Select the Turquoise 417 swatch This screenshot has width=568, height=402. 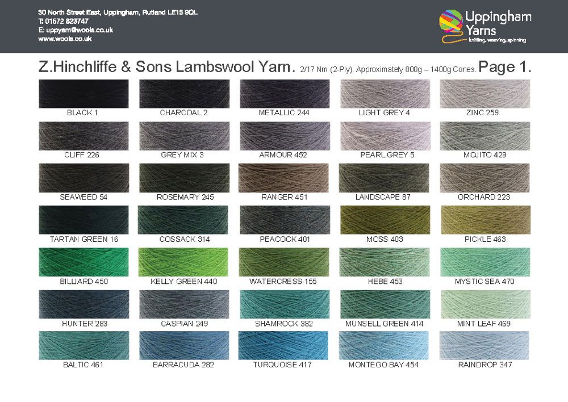click(283, 345)
